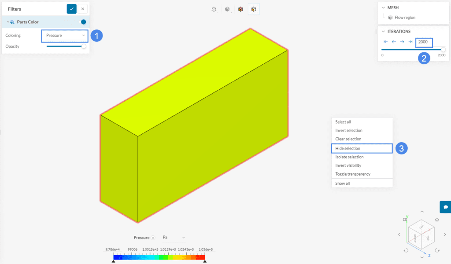Select the wireframe cube display mode icon
Image resolution: width=451 pixels, height=264 pixels.
(x=214, y=9)
